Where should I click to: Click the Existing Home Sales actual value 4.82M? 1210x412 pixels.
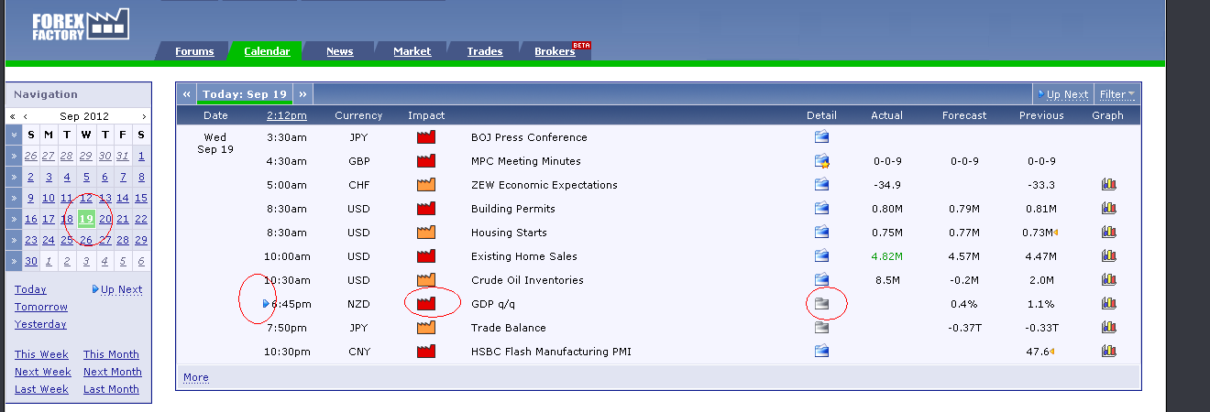tap(886, 256)
